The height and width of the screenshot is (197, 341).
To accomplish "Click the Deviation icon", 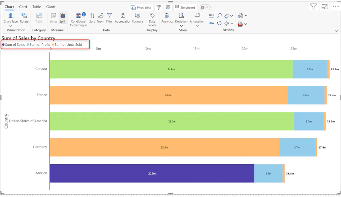I will (181, 15).
